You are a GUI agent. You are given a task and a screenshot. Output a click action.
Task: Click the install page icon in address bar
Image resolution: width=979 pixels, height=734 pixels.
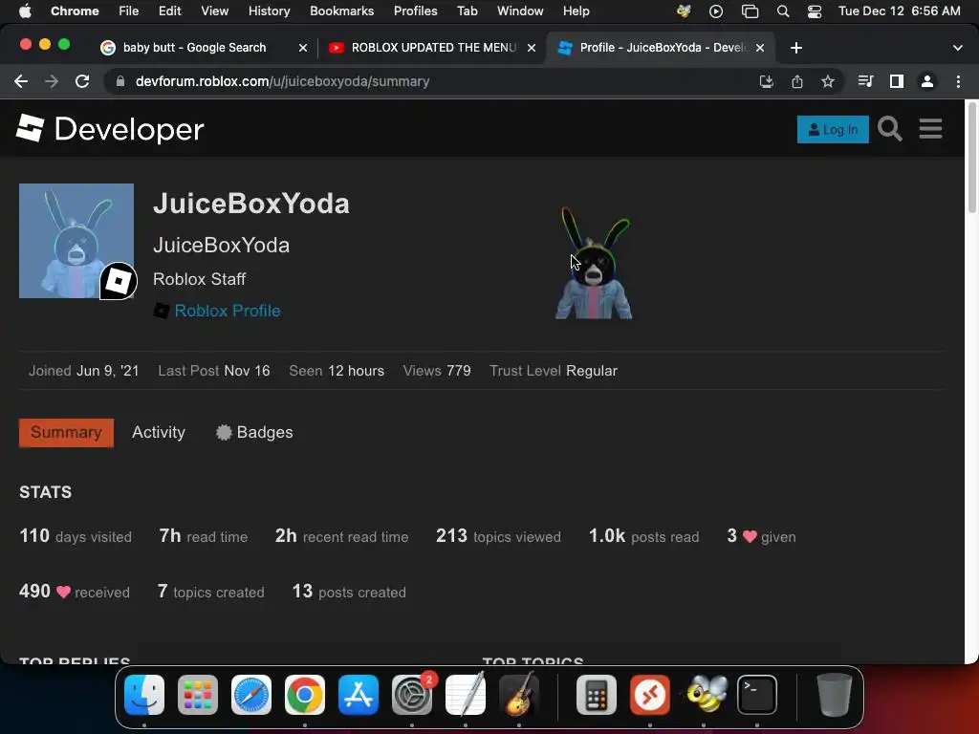766,81
